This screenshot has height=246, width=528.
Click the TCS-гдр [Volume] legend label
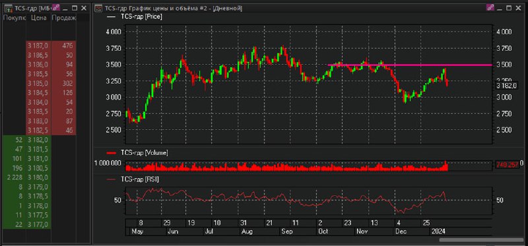pyautogui.click(x=144, y=153)
